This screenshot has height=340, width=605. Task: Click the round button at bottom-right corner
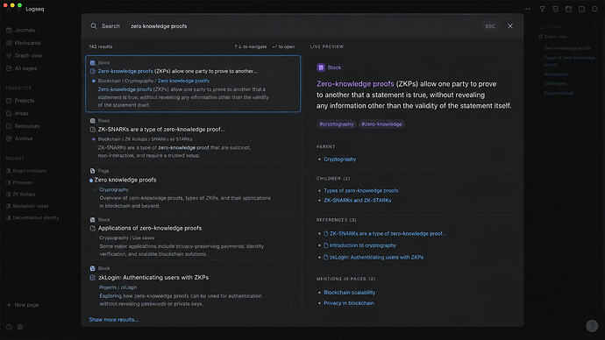coord(592,326)
